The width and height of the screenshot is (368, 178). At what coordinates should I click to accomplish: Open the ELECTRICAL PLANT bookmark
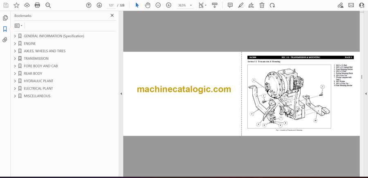[x=38, y=88]
